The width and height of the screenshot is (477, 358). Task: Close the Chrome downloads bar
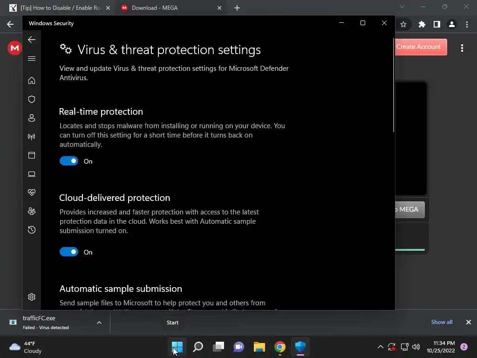click(x=469, y=322)
